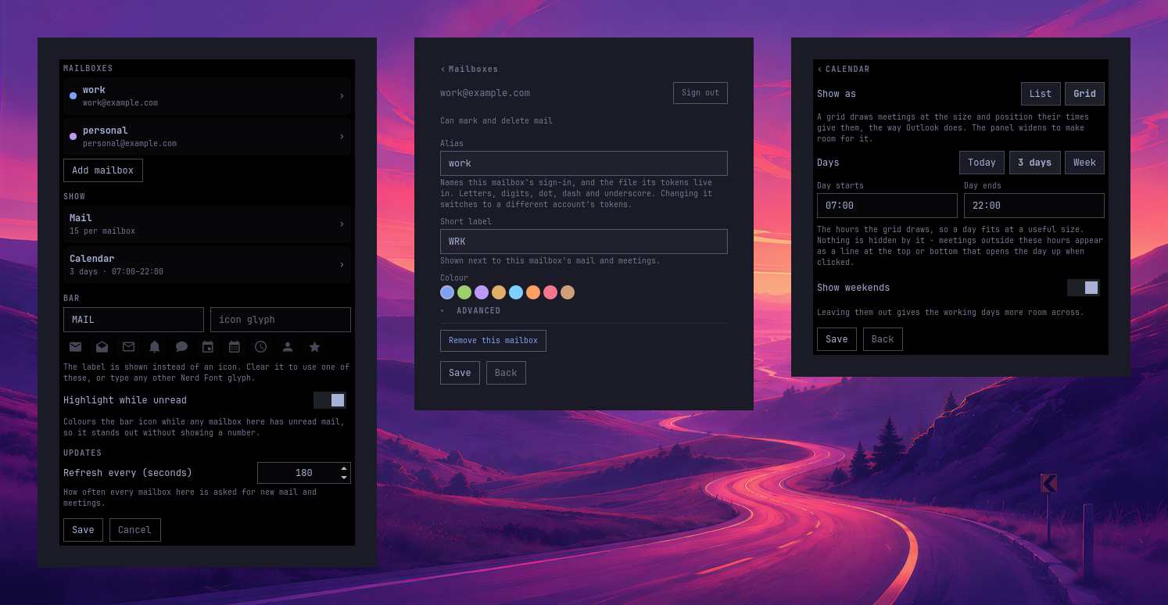Screen dimensions: 1168x605
Task: Sign out of work@example.com
Action: coord(700,93)
